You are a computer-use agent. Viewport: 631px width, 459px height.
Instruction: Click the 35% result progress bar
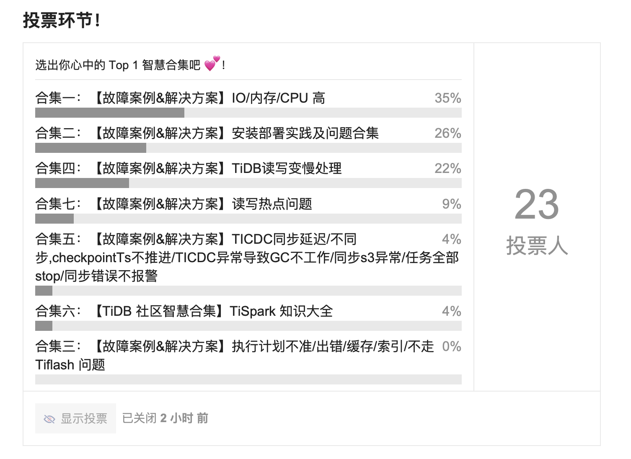(248, 113)
